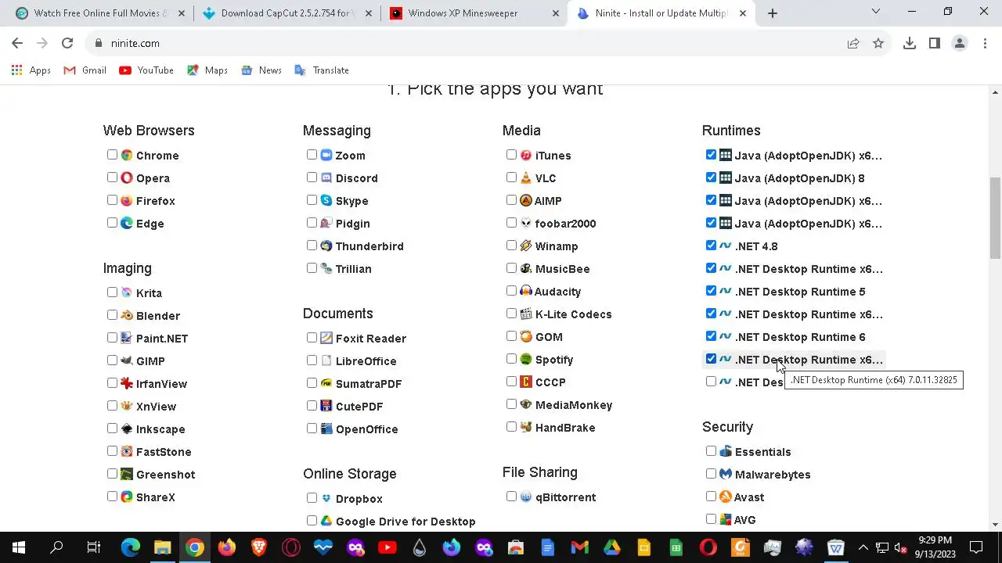Select the Greenshot label text
The image size is (1002, 563).
click(x=166, y=474)
